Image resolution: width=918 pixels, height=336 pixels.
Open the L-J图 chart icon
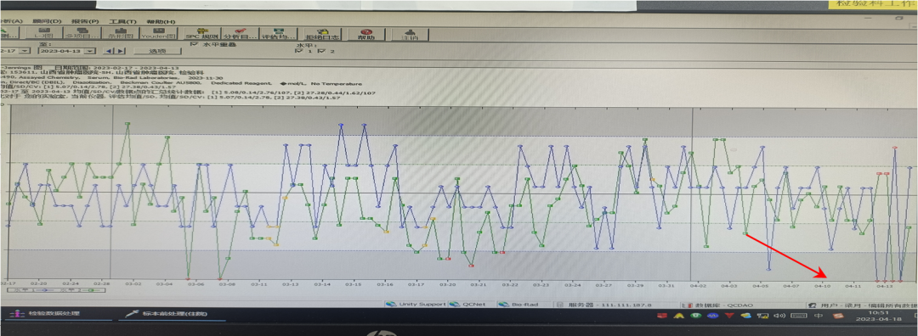(x=44, y=33)
